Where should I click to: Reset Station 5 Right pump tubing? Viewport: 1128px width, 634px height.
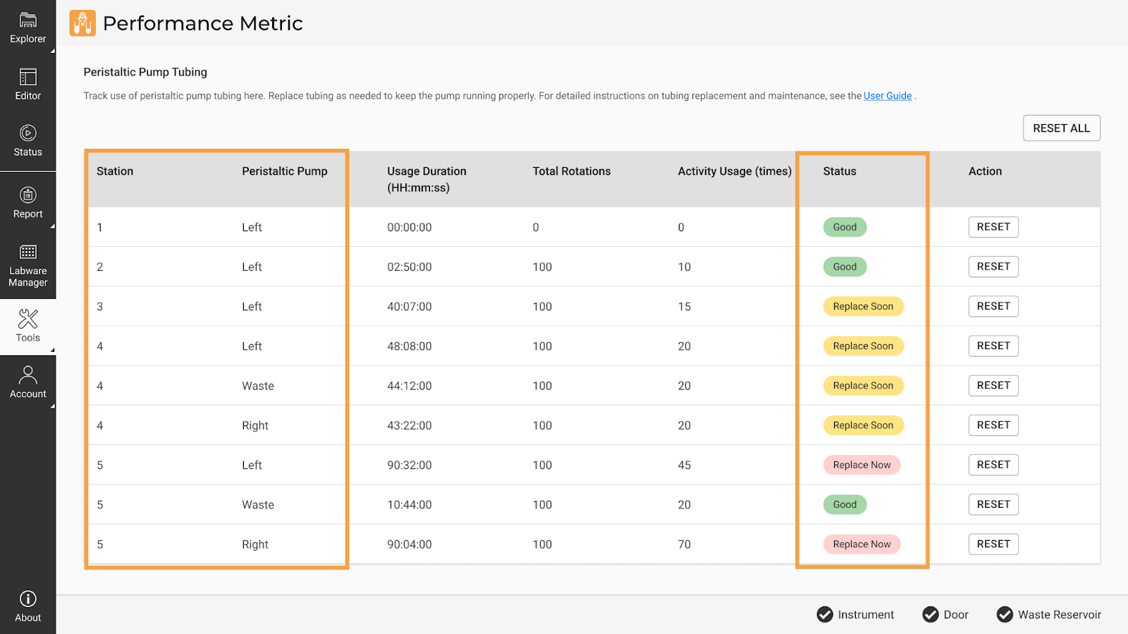[x=993, y=544]
